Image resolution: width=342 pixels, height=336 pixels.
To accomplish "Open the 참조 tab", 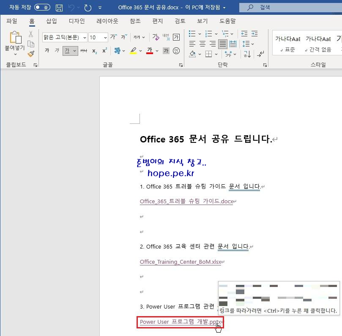I will coord(135,21).
